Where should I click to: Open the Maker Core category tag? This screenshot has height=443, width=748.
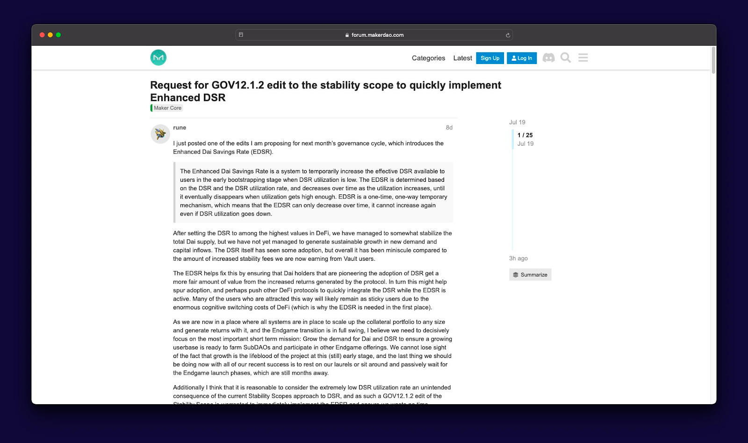point(166,108)
